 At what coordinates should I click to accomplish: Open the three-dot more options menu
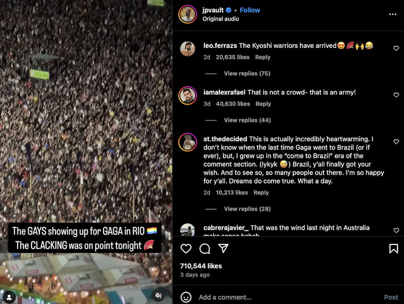point(393,14)
